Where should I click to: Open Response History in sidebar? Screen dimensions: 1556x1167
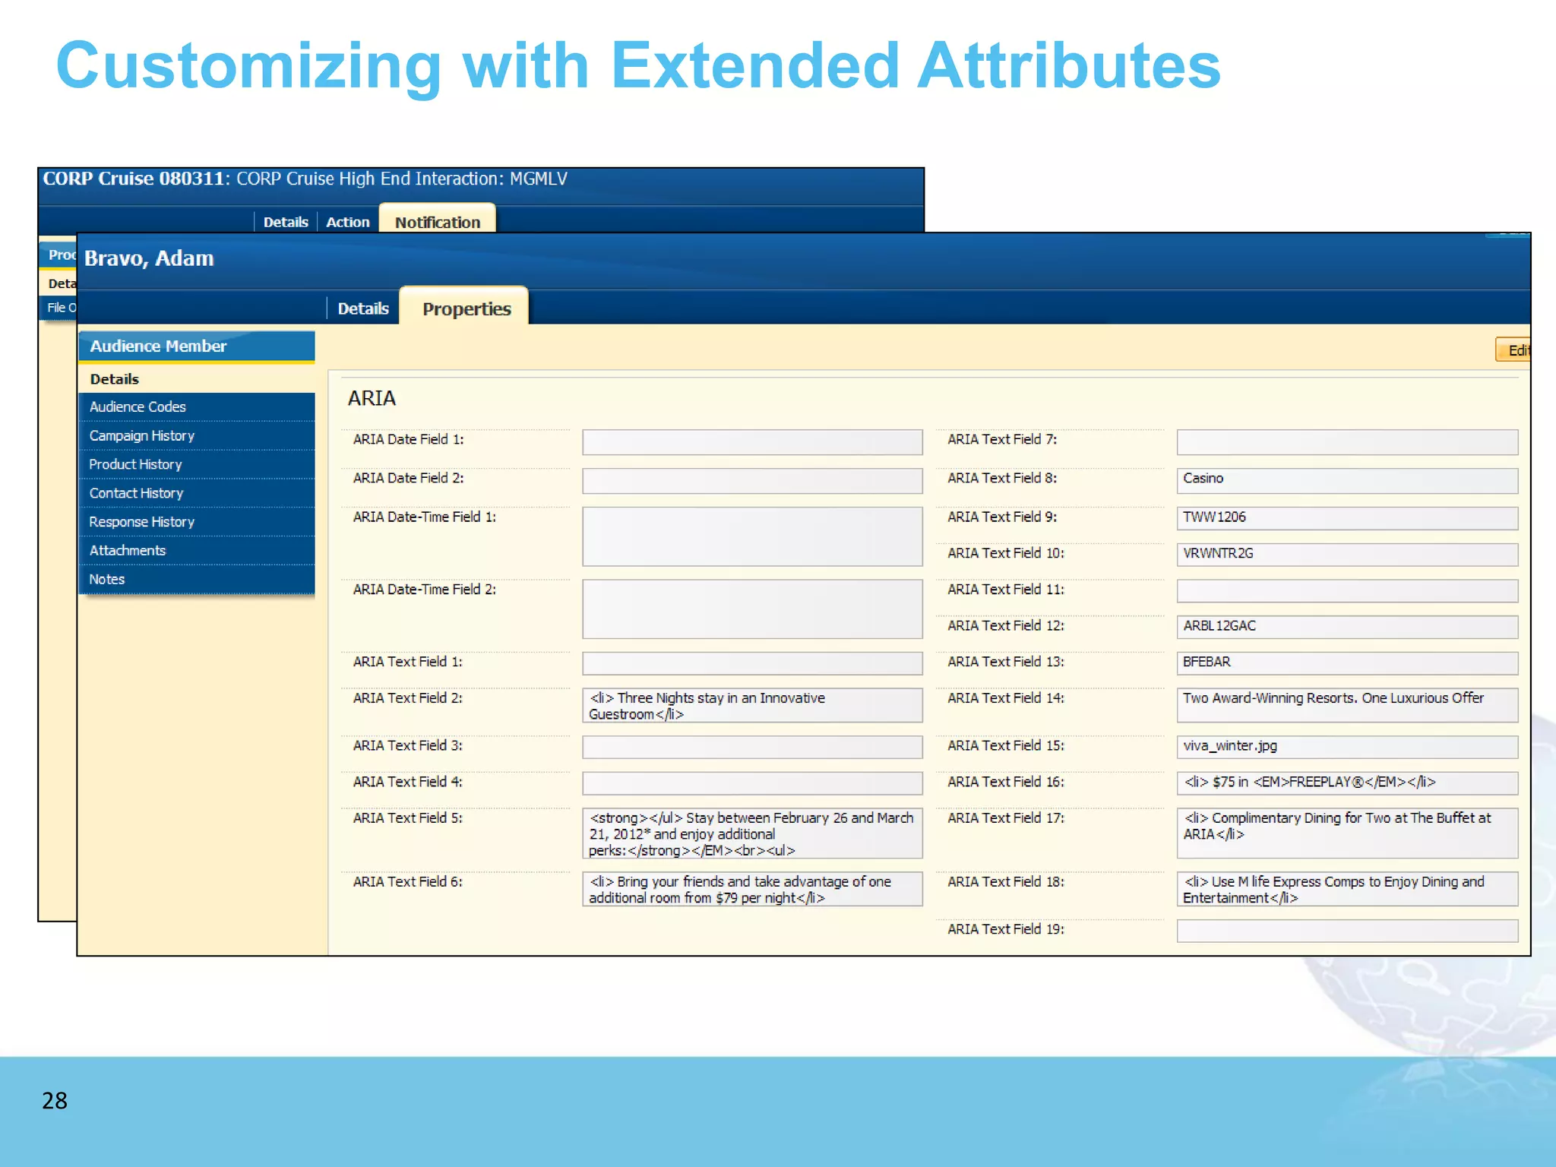tap(197, 522)
